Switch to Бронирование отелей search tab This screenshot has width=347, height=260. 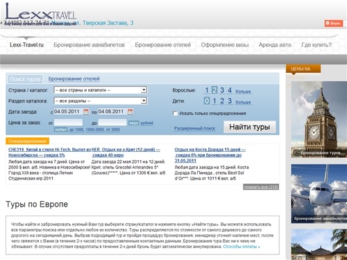tap(74, 79)
